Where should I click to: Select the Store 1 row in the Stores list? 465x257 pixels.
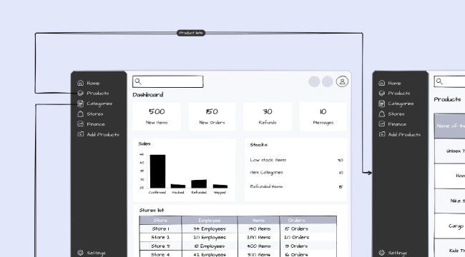[238, 229]
